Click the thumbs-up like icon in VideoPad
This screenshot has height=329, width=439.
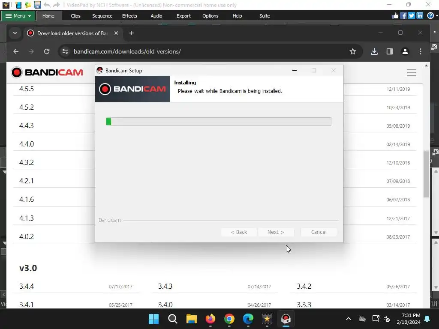pos(395,16)
